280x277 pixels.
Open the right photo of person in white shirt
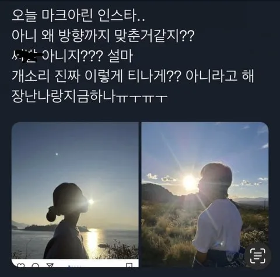pos(205,195)
